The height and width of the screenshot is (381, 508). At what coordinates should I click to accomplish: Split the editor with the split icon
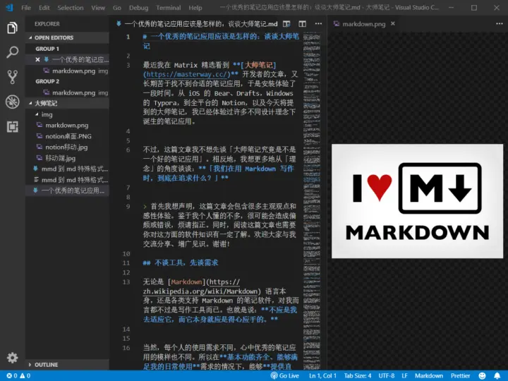(x=302, y=24)
